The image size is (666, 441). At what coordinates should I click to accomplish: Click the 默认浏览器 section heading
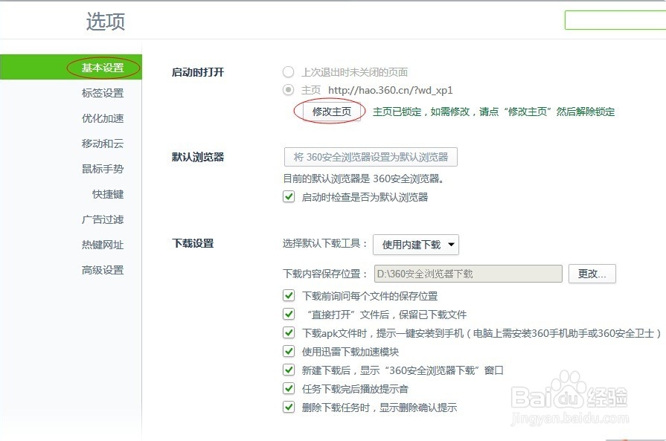click(197, 157)
